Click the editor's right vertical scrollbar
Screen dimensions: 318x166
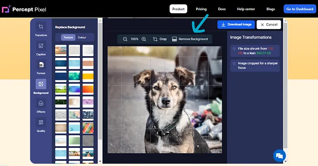click(x=285, y=85)
